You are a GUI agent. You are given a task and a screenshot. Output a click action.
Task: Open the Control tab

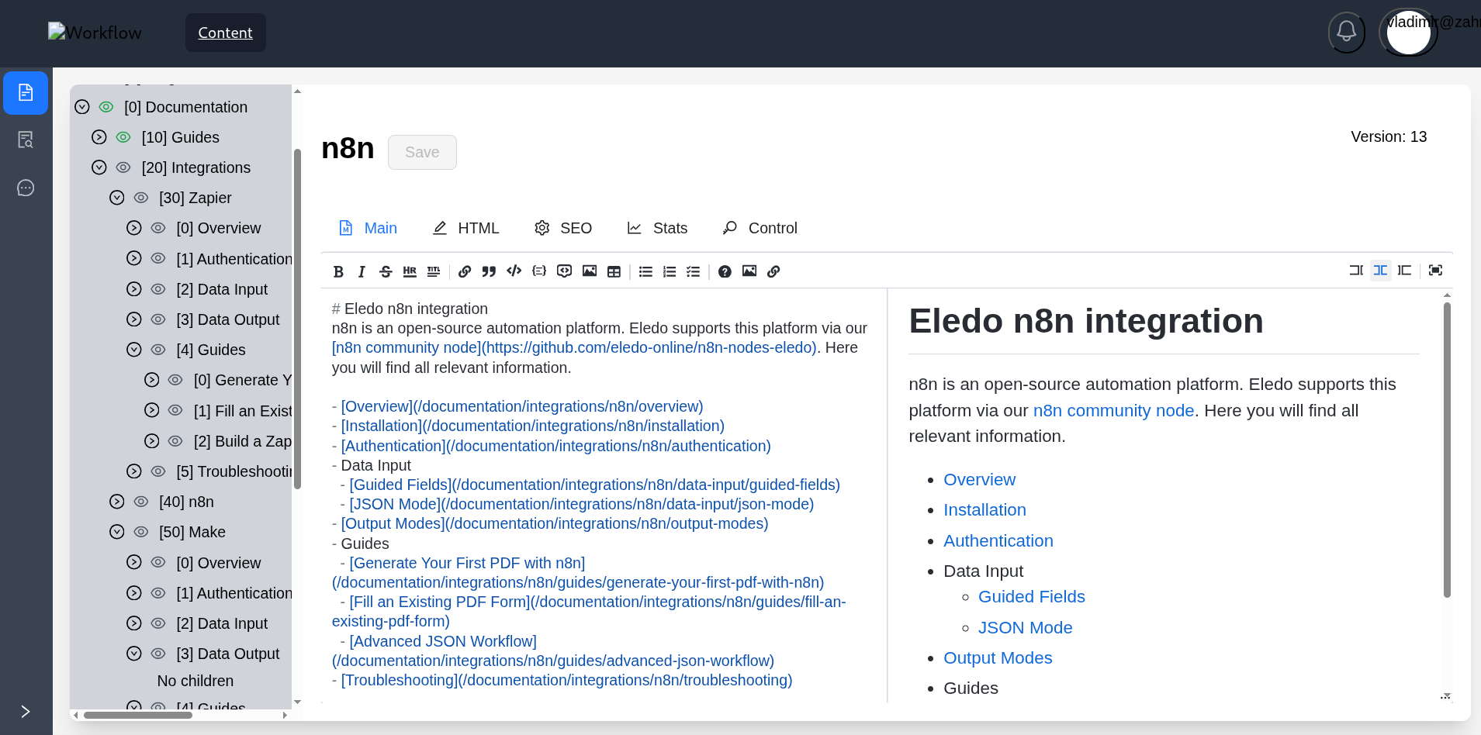pos(760,228)
